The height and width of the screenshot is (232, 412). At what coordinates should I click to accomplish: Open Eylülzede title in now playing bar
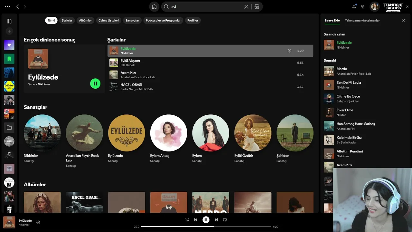coord(25,221)
